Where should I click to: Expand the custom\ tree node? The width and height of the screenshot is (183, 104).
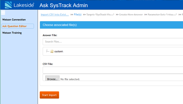coord(47,51)
